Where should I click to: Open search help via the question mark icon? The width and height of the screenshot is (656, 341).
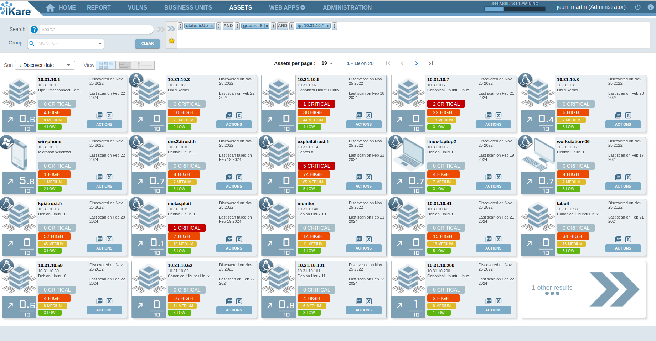tap(34, 29)
